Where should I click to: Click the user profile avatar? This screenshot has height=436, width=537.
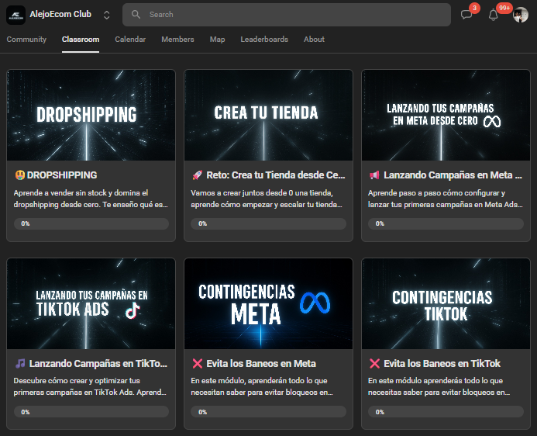[x=521, y=15]
